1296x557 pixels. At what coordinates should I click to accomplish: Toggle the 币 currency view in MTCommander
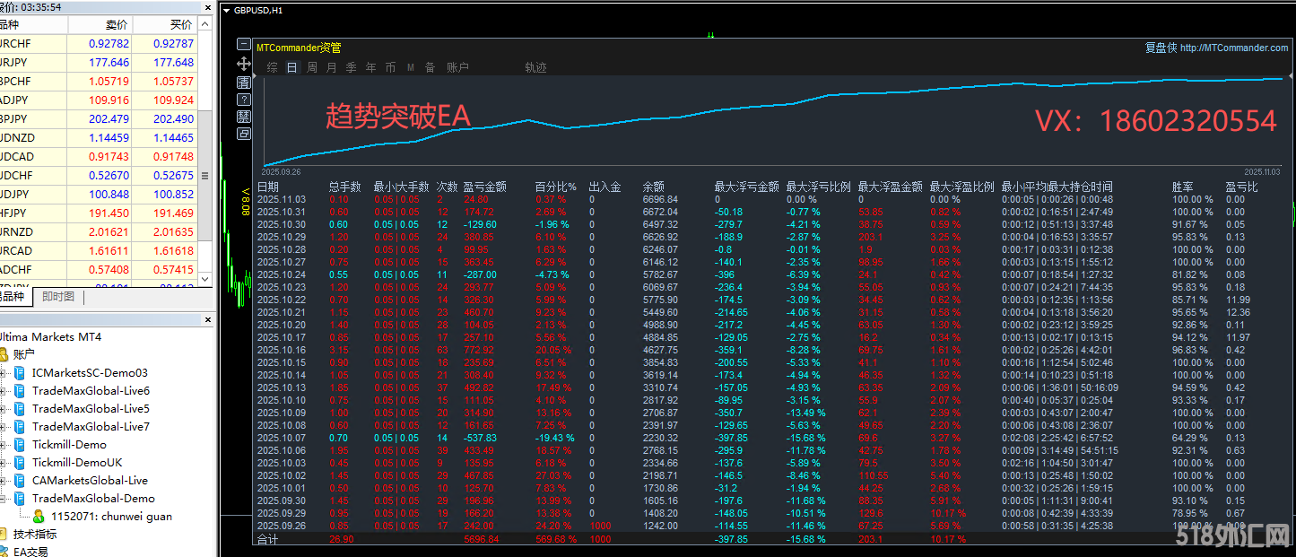point(390,66)
